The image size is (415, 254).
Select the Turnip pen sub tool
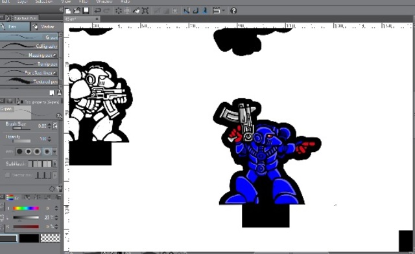tap(29, 63)
